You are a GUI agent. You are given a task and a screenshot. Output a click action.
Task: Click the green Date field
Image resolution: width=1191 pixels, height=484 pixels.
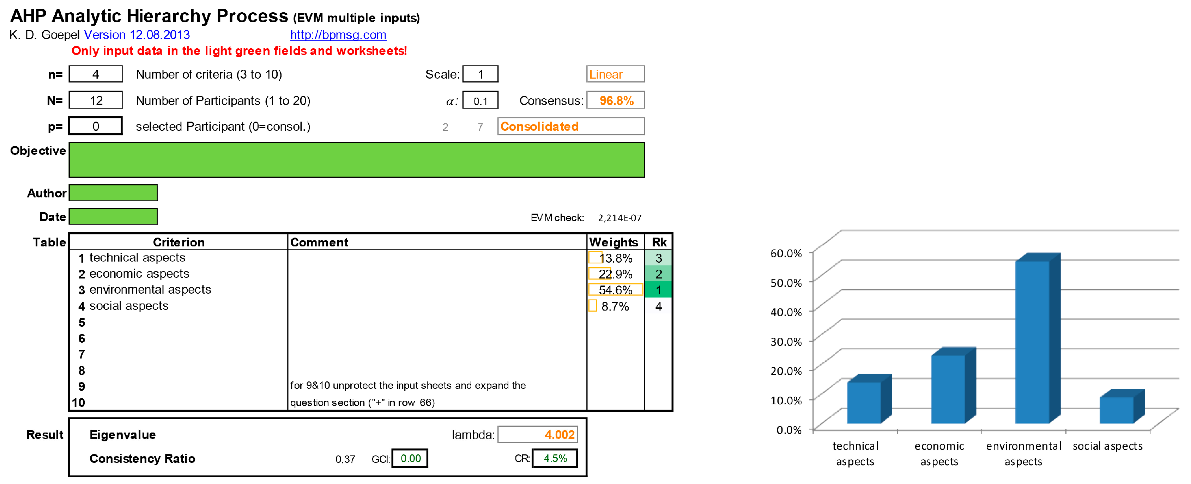coord(113,216)
